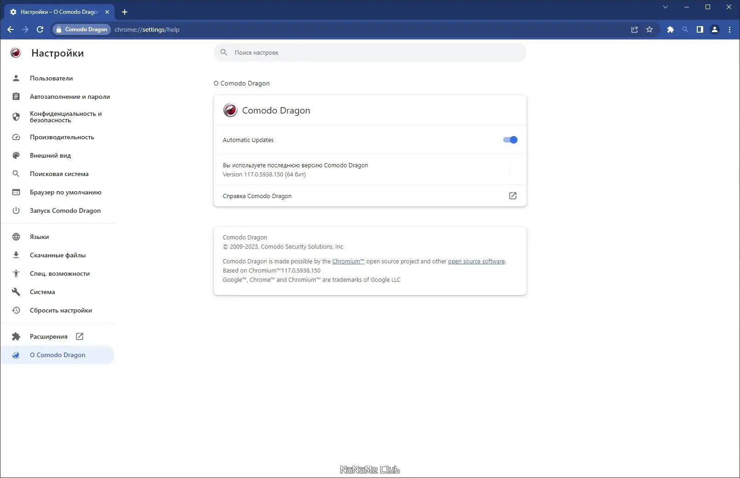The height and width of the screenshot is (478, 740).
Task: Open the user profile menu
Action: click(715, 29)
